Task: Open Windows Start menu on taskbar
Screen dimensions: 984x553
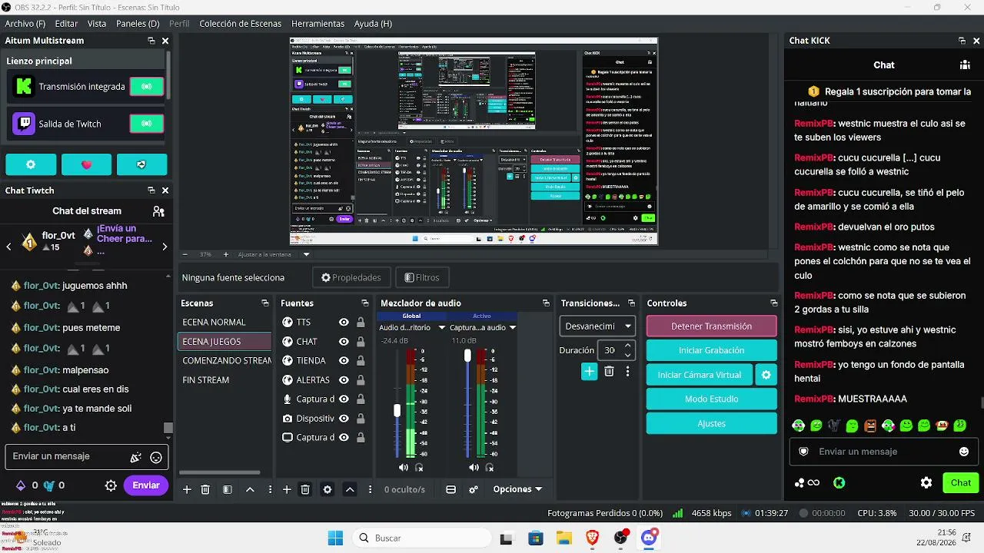Action: [336, 538]
